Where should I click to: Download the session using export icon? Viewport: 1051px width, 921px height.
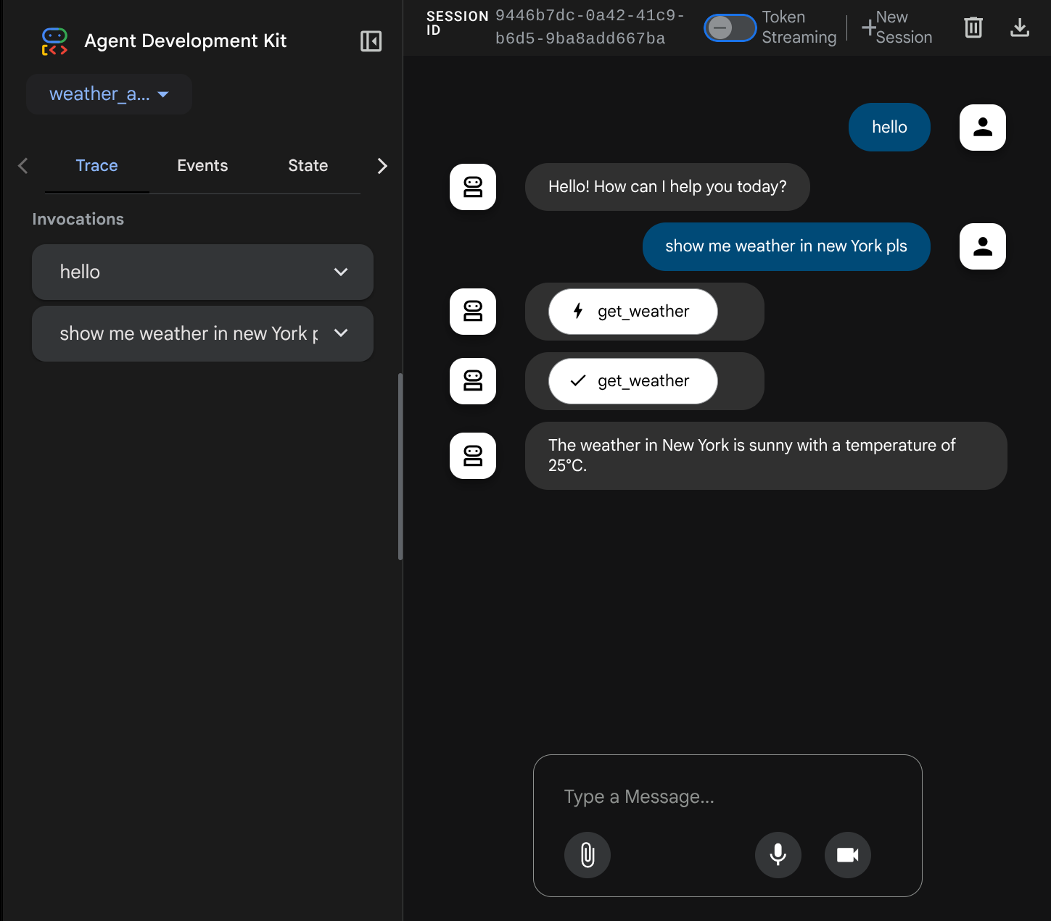click(1019, 28)
